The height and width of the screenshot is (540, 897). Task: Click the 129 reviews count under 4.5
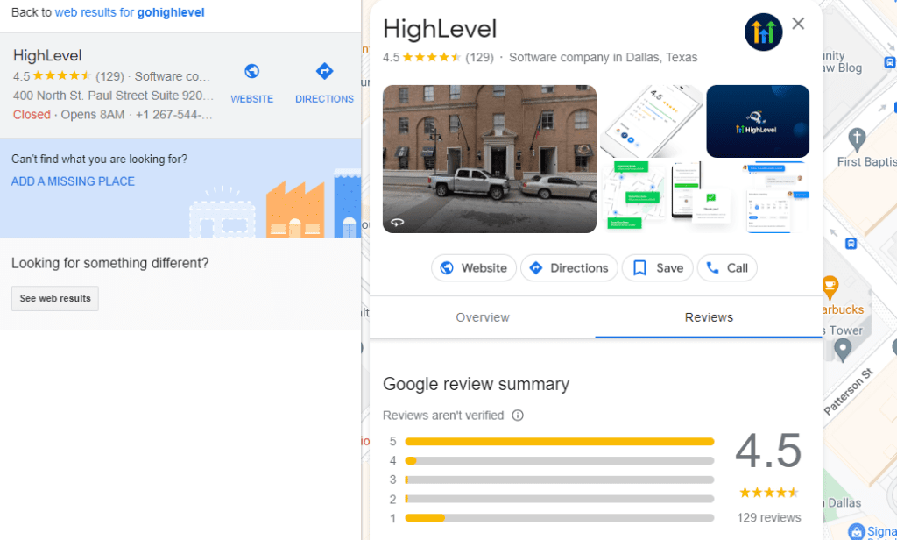pos(769,518)
